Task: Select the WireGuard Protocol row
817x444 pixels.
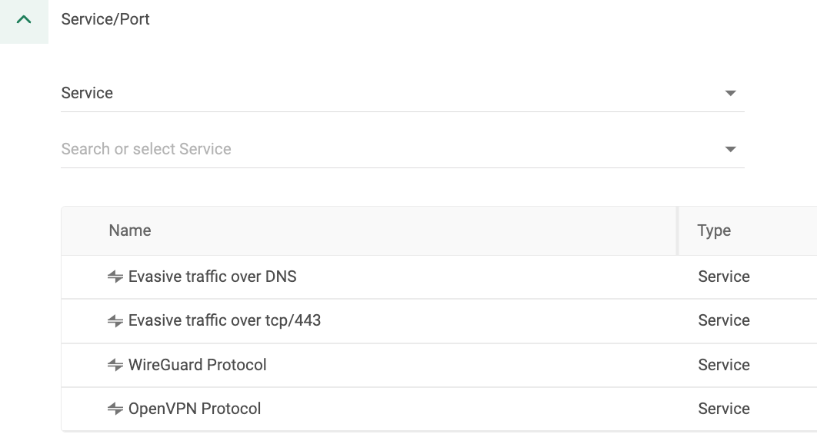Action: (x=198, y=365)
